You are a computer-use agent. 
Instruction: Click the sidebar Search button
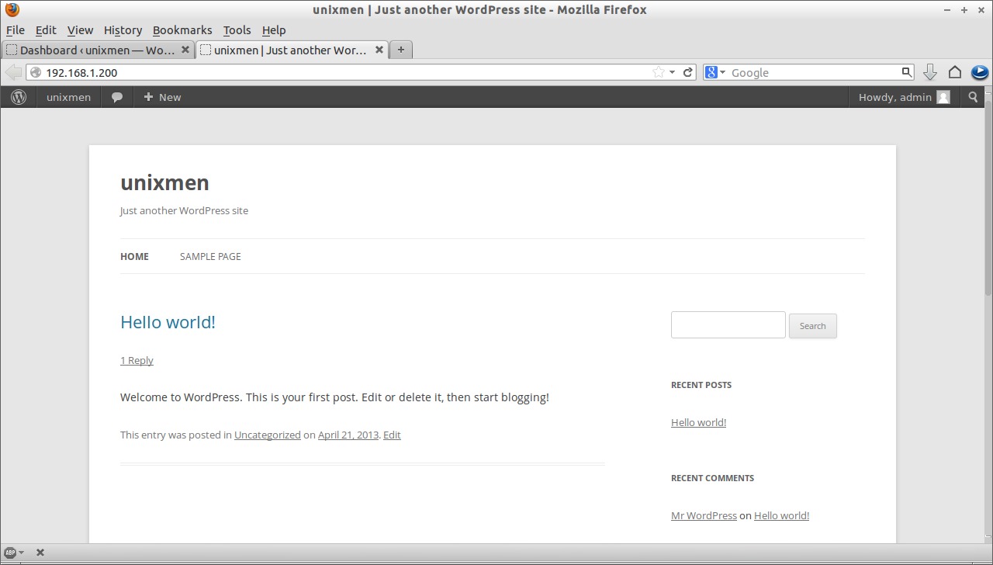[x=812, y=326]
